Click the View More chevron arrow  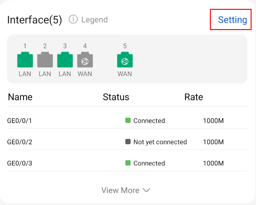pyautogui.click(x=146, y=190)
